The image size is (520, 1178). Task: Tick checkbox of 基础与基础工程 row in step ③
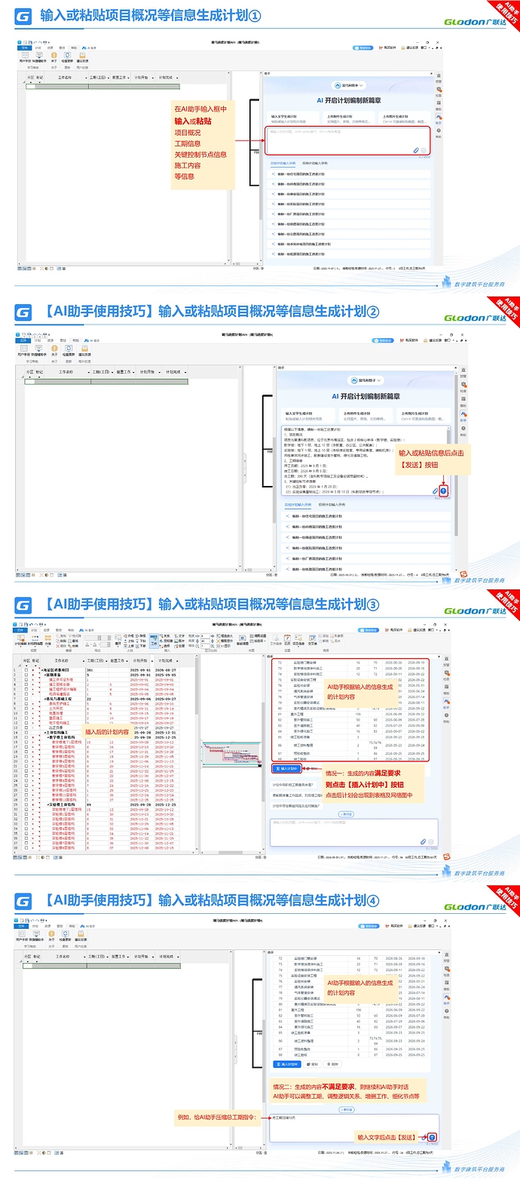[x=26, y=699]
